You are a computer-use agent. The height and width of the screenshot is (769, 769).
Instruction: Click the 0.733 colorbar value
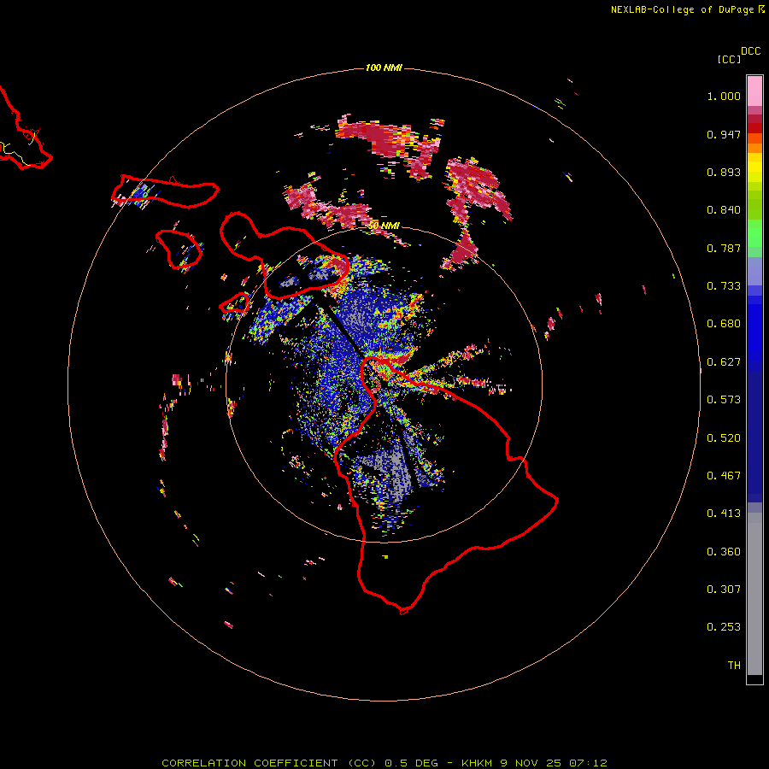click(724, 286)
